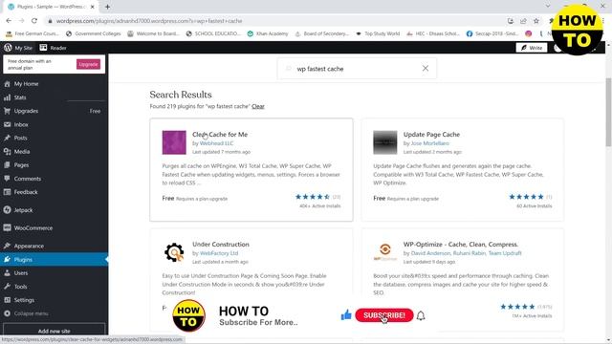Go to Posts in the sidebar
Screen dimensions: 612x344
pos(21,138)
